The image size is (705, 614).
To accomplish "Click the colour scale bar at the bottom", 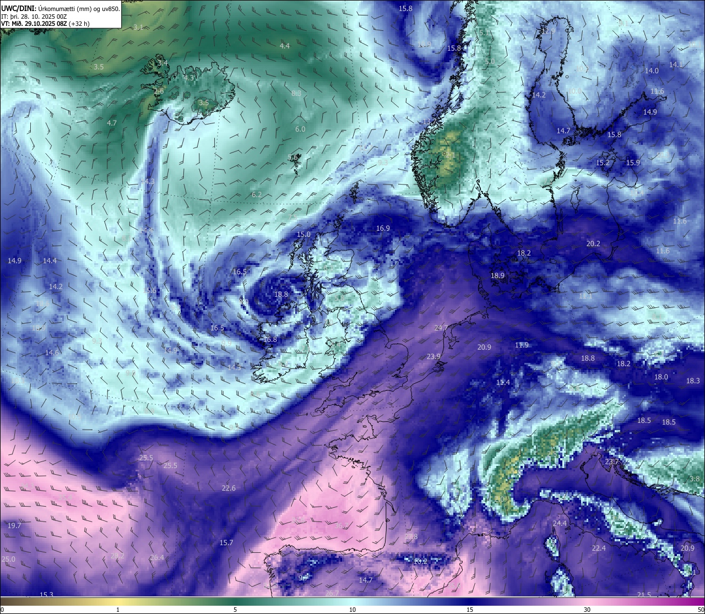I will (x=352, y=601).
